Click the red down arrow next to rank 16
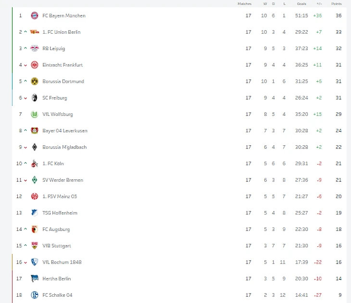351x303 pixels. point(25,263)
